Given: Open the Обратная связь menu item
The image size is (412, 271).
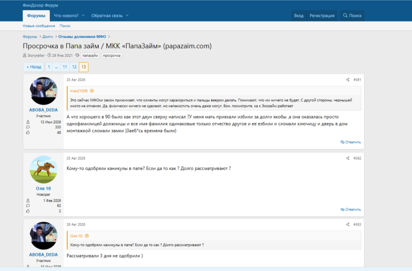Looking at the screenshot, I should (107, 16).
